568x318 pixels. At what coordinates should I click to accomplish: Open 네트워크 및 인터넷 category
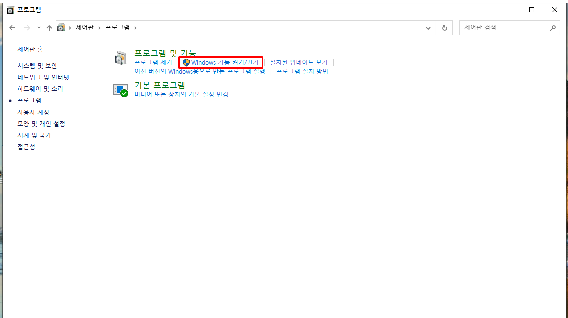click(43, 77)
